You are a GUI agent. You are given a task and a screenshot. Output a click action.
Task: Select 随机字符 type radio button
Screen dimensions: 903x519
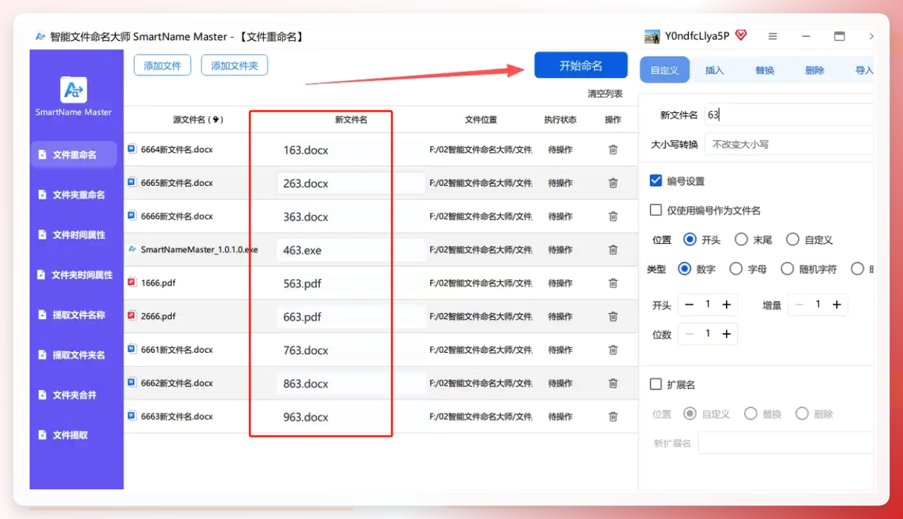point(787,269)
